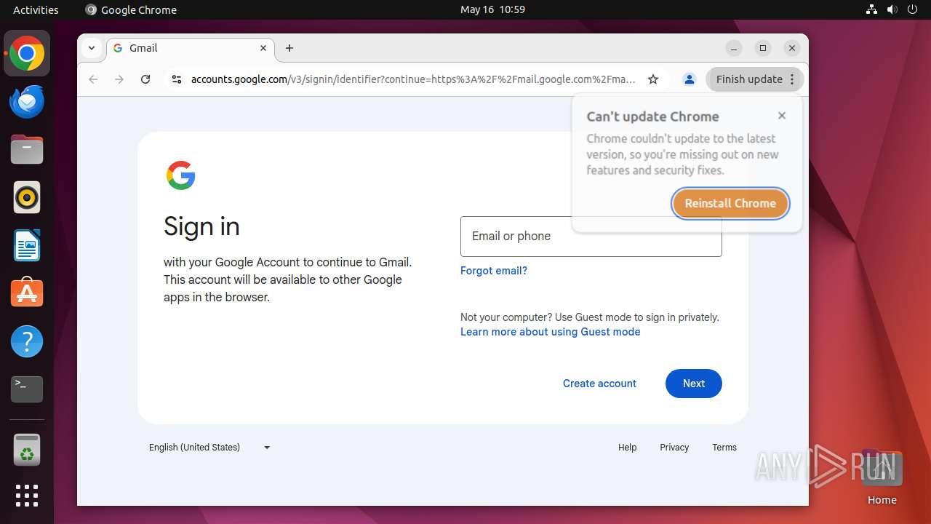The width and height of the screenshot is (931, 524).
Task: Expand the tab search dropdown arrow
Action: point(92,48)
